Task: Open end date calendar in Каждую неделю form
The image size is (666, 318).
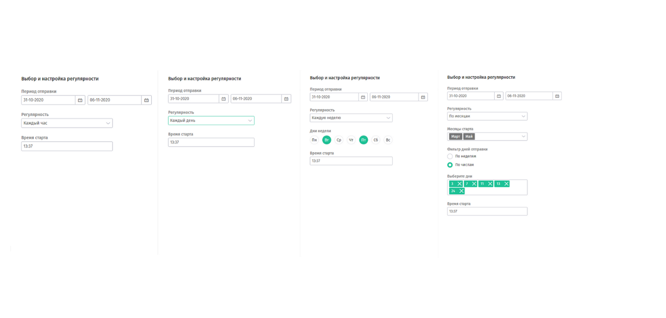Action: point(423,97)
